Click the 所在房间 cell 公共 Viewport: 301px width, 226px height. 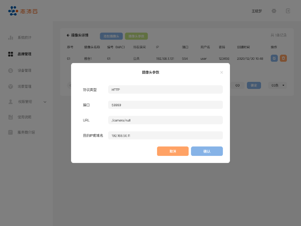[x=136, y=58]
